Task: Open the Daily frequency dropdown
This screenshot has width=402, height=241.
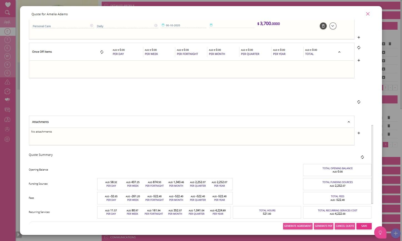Action: click(127, 26)
